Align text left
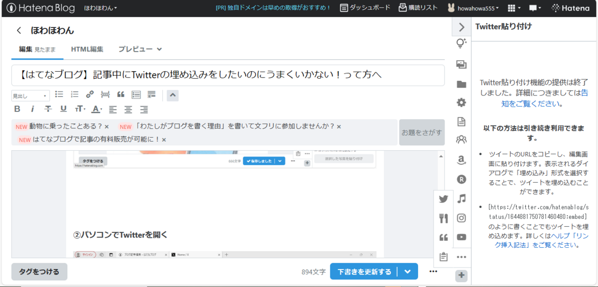 (113, 109)
